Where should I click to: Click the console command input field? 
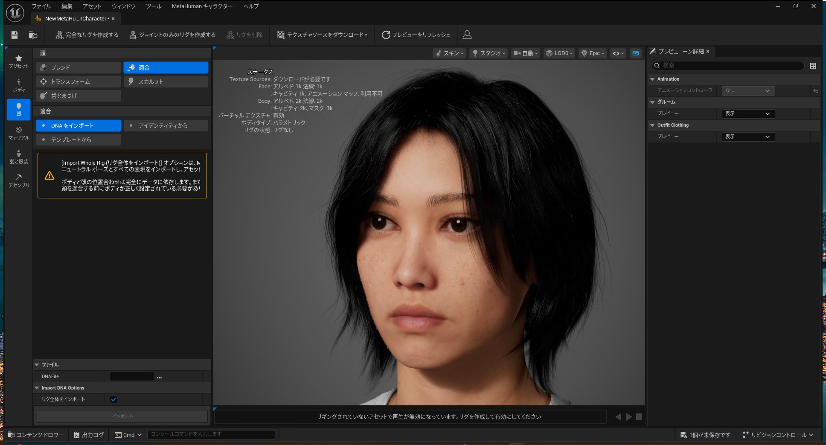click(x=211, y=434)
